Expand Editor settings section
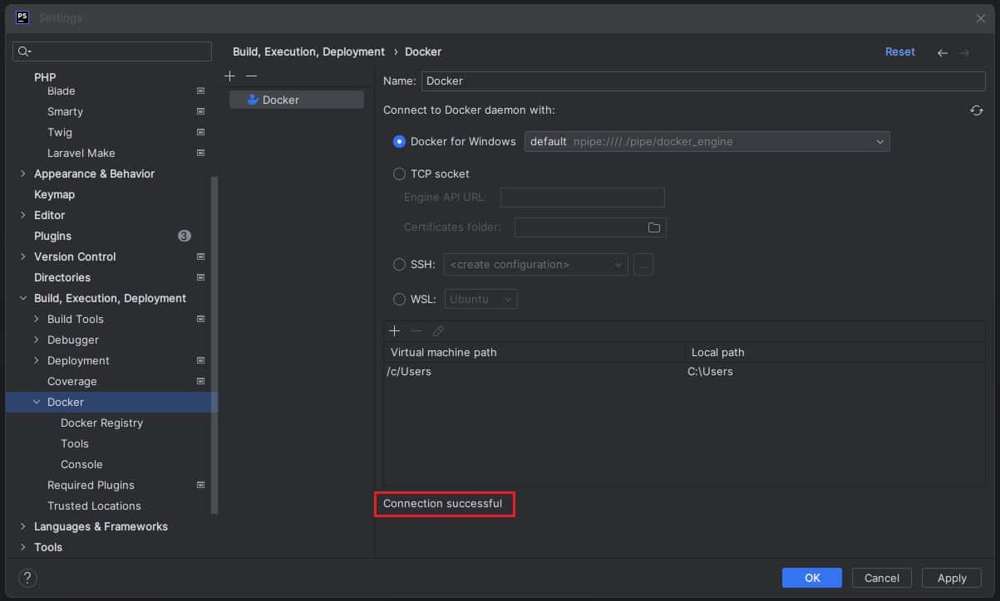The height and width of the screenshot is (601, 1000). (22, 215)
